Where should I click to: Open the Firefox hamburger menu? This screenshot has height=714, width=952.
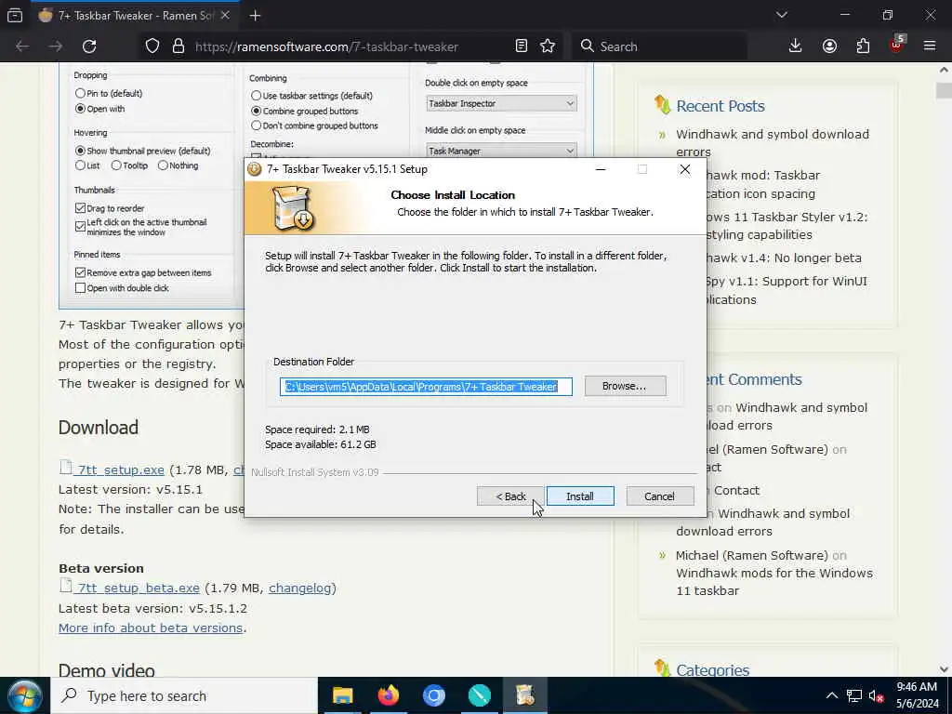(930, 46)
